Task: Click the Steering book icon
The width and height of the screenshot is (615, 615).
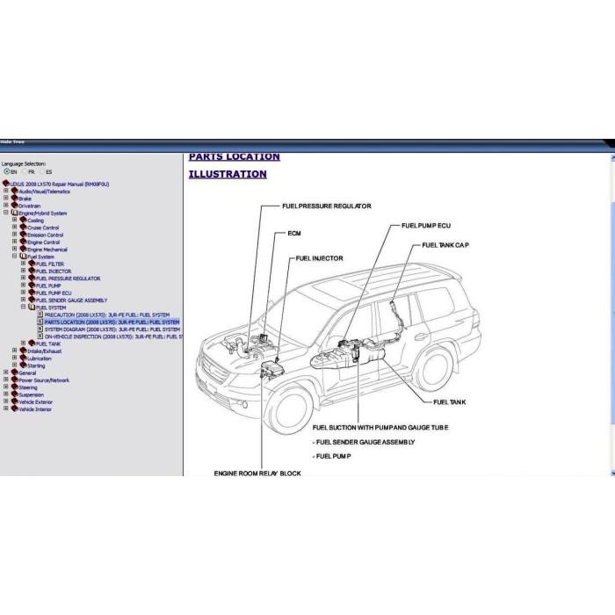Action: click(15, 387)
